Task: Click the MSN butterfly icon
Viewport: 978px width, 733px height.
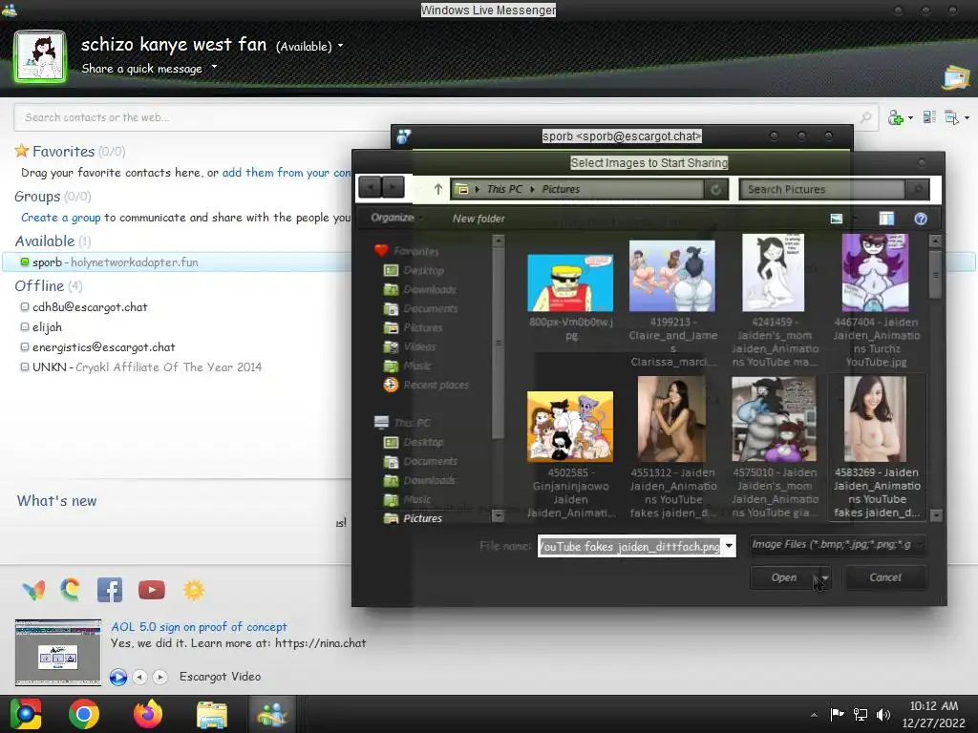Action: tap(33, 590)
